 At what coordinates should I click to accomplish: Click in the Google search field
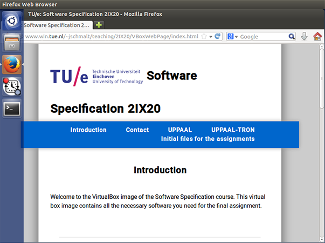pyautogui.click(x=262, y=37)
